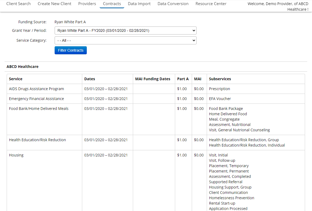Expand the Grant Year / Period dropdown

[x=126, y=30]
